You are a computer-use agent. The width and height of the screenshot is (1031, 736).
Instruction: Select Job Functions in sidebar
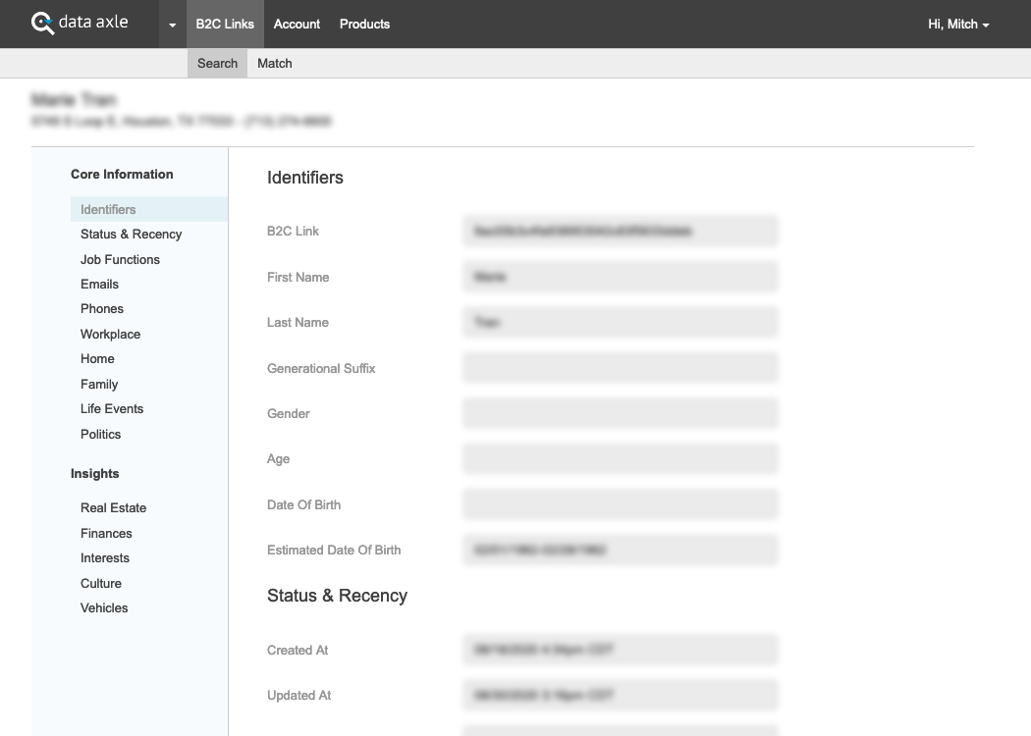pos(120,259)
